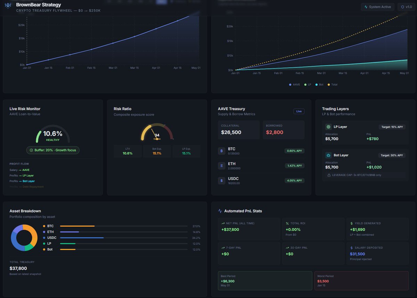Click the Bot Exp. 15.1% tile
Image resolution: width=417 pixels, height=298 pixels.
157,151
